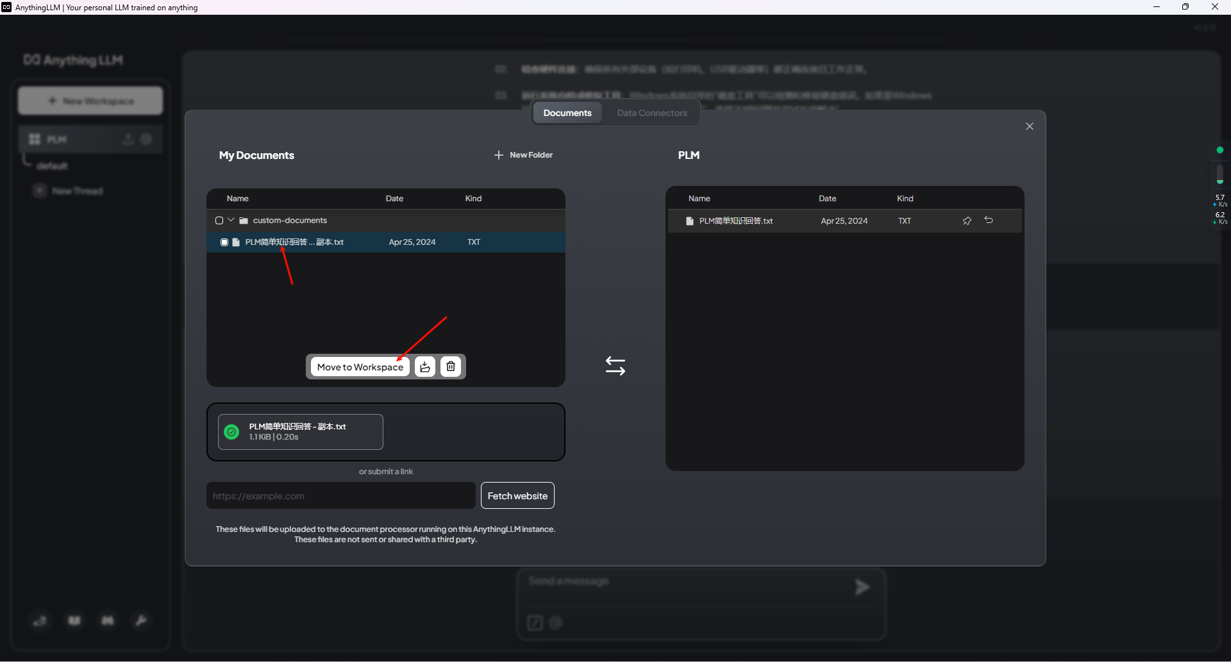Screen dimensions: 1231x662
Task: Click the Name column header in PLM panel
Action: [x=699, y=199]
